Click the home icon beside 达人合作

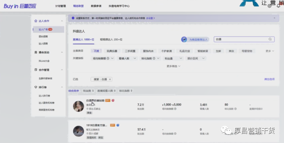tap(36, 21)
